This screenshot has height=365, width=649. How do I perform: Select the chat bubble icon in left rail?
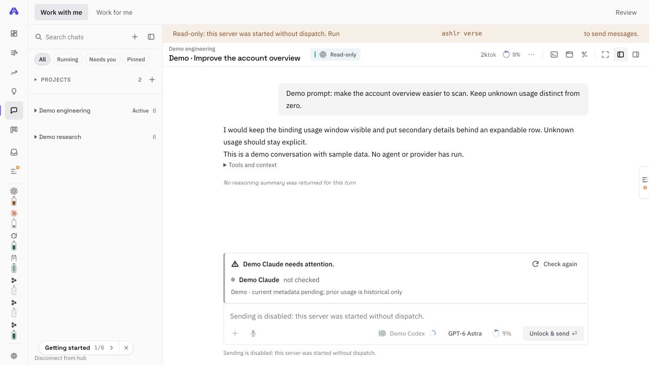(14, 111)
